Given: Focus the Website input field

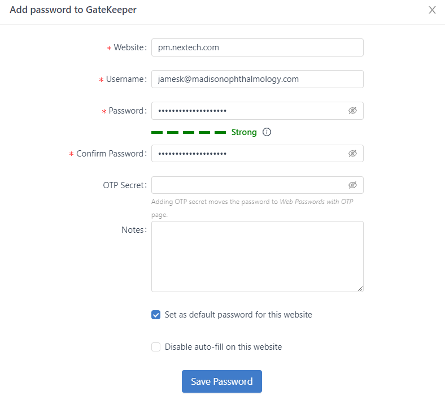Looking at the screenshot, I should click(257, 47).
